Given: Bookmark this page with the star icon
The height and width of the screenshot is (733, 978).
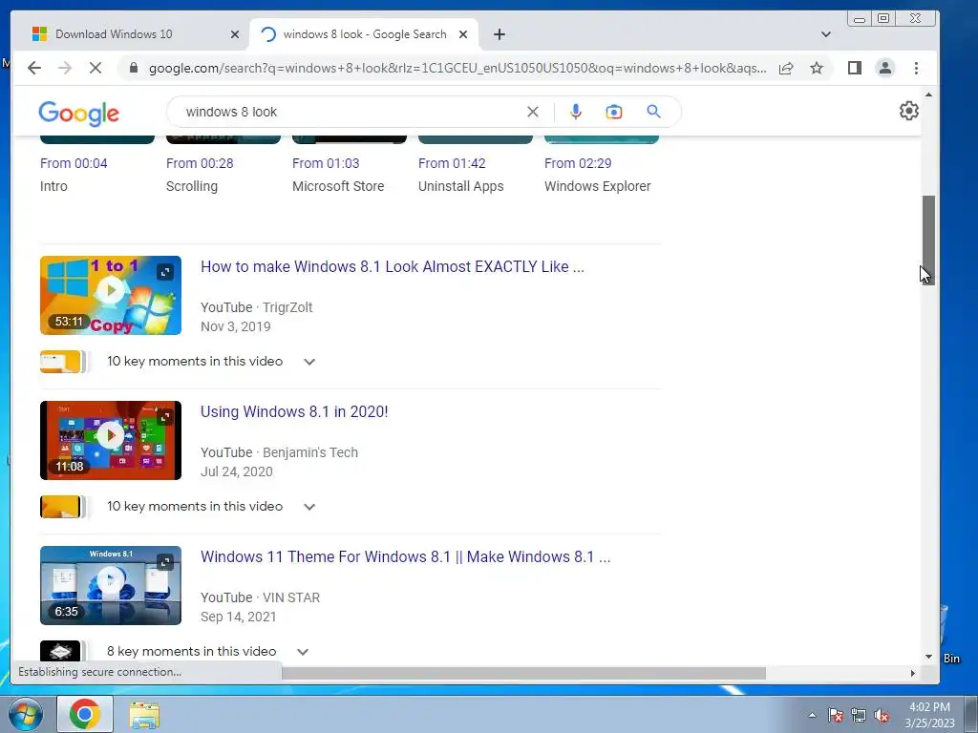Looking at the screenshot, I should 817,68.
